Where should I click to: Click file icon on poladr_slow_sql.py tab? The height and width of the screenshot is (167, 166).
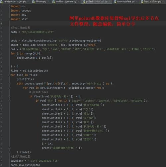[84, 2]
